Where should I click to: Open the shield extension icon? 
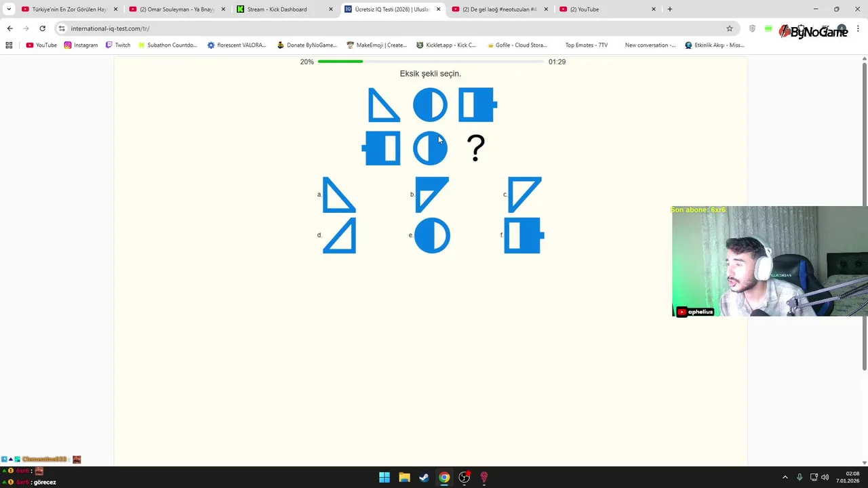pyautogui.click(x=752, y=28)
